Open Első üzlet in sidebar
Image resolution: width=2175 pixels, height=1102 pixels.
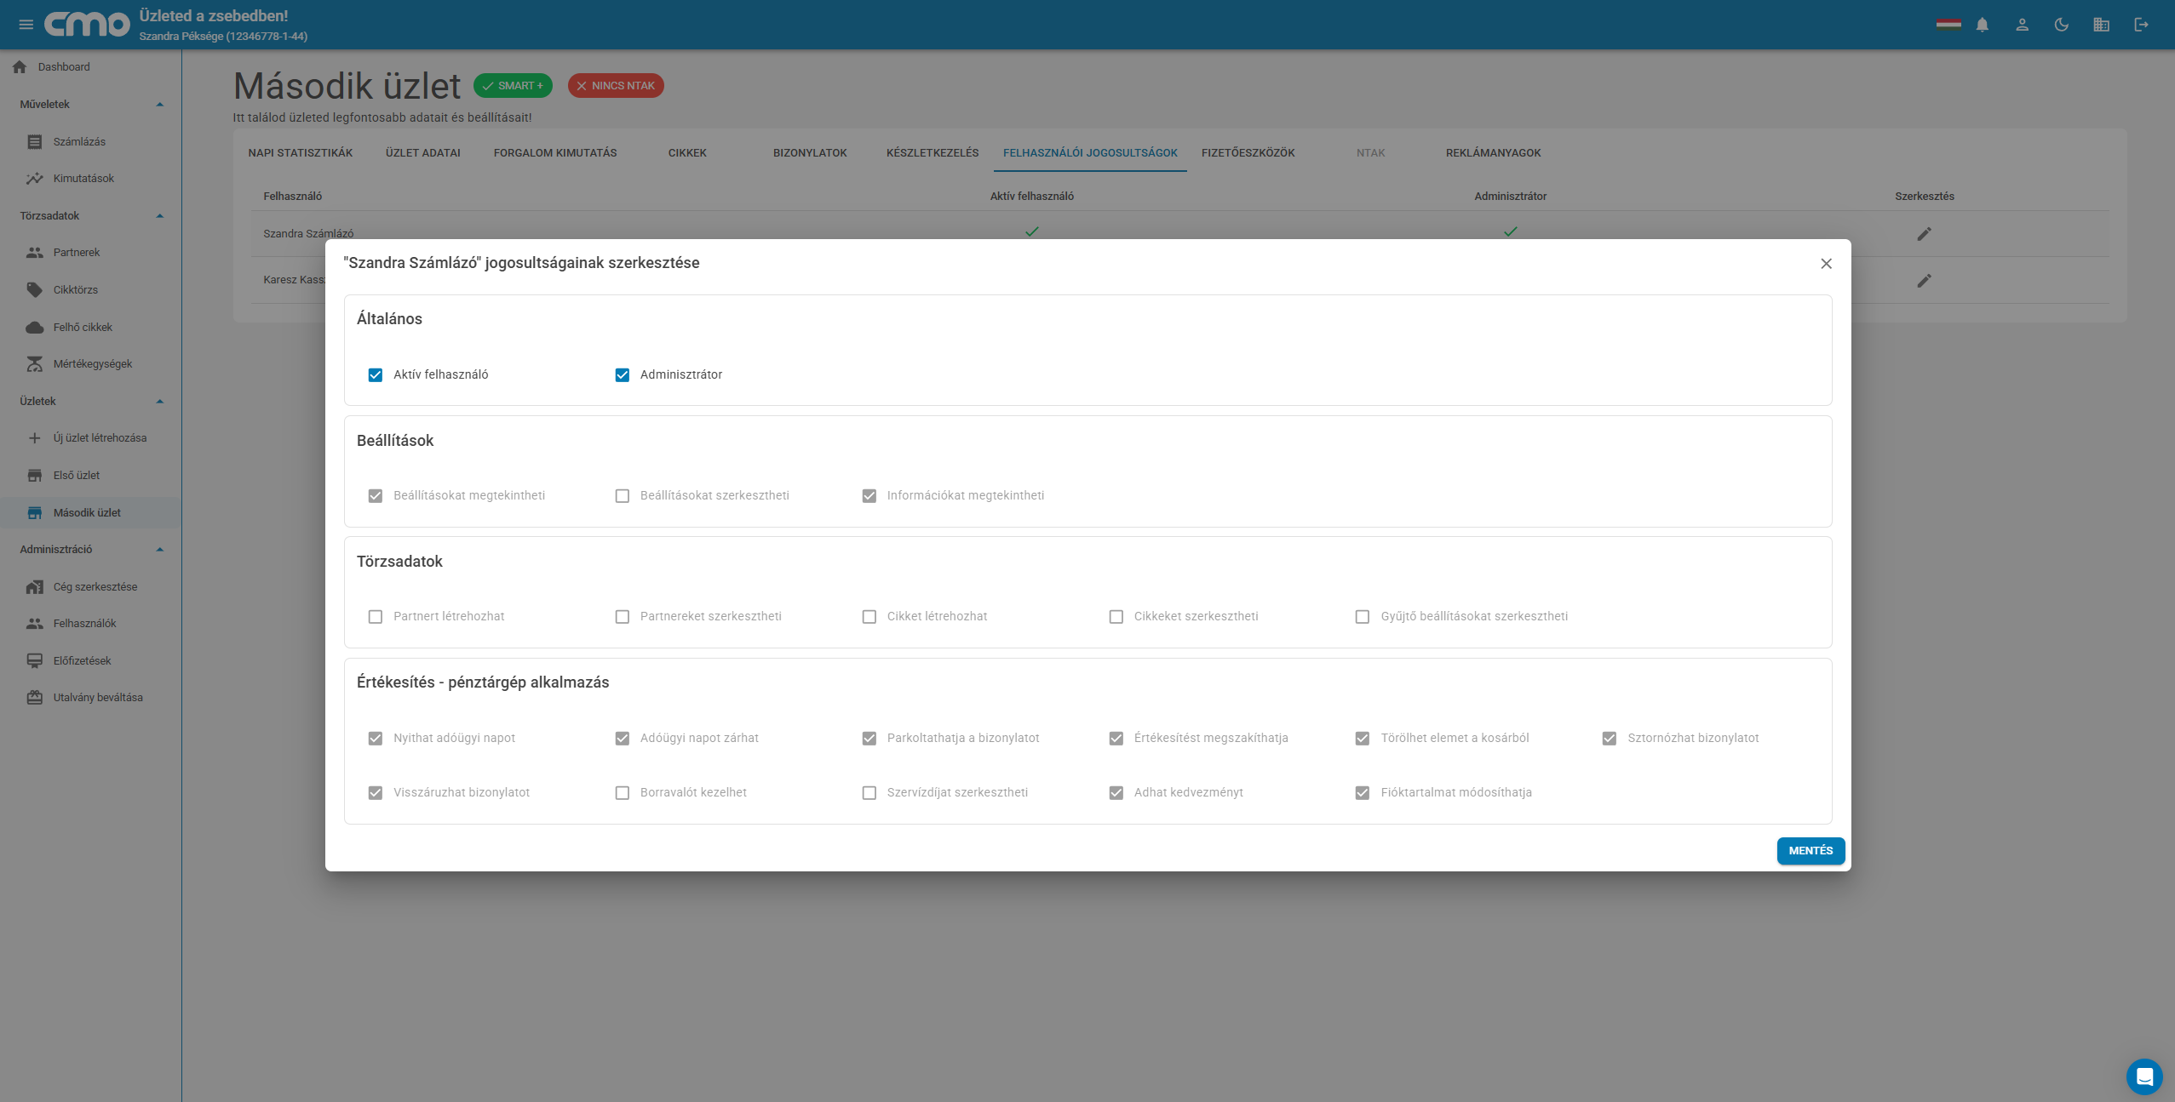point(90,476)
